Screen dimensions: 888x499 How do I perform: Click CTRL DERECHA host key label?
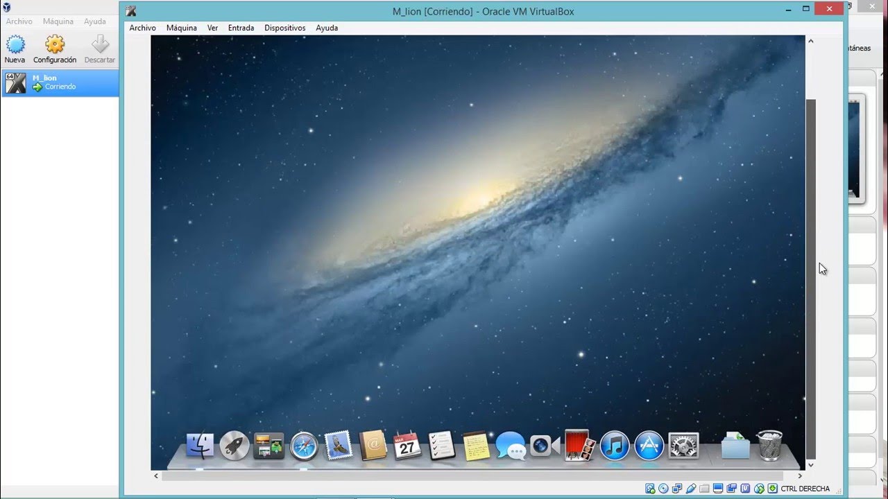pos(805,489)
